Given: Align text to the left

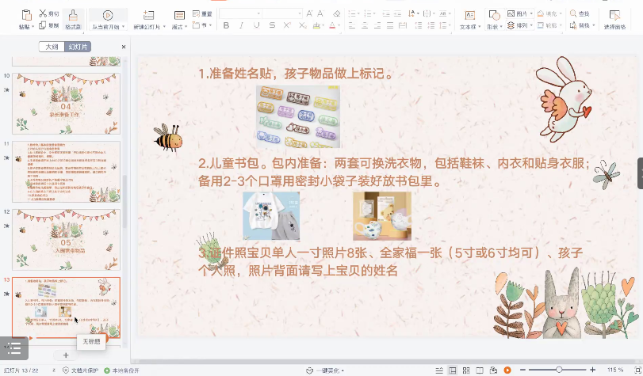Looking at the screenshot, I should pyautogui.click(x=352, y=25).
